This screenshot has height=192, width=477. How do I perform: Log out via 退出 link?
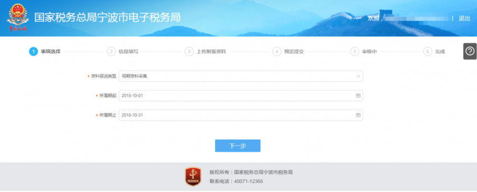464,18
